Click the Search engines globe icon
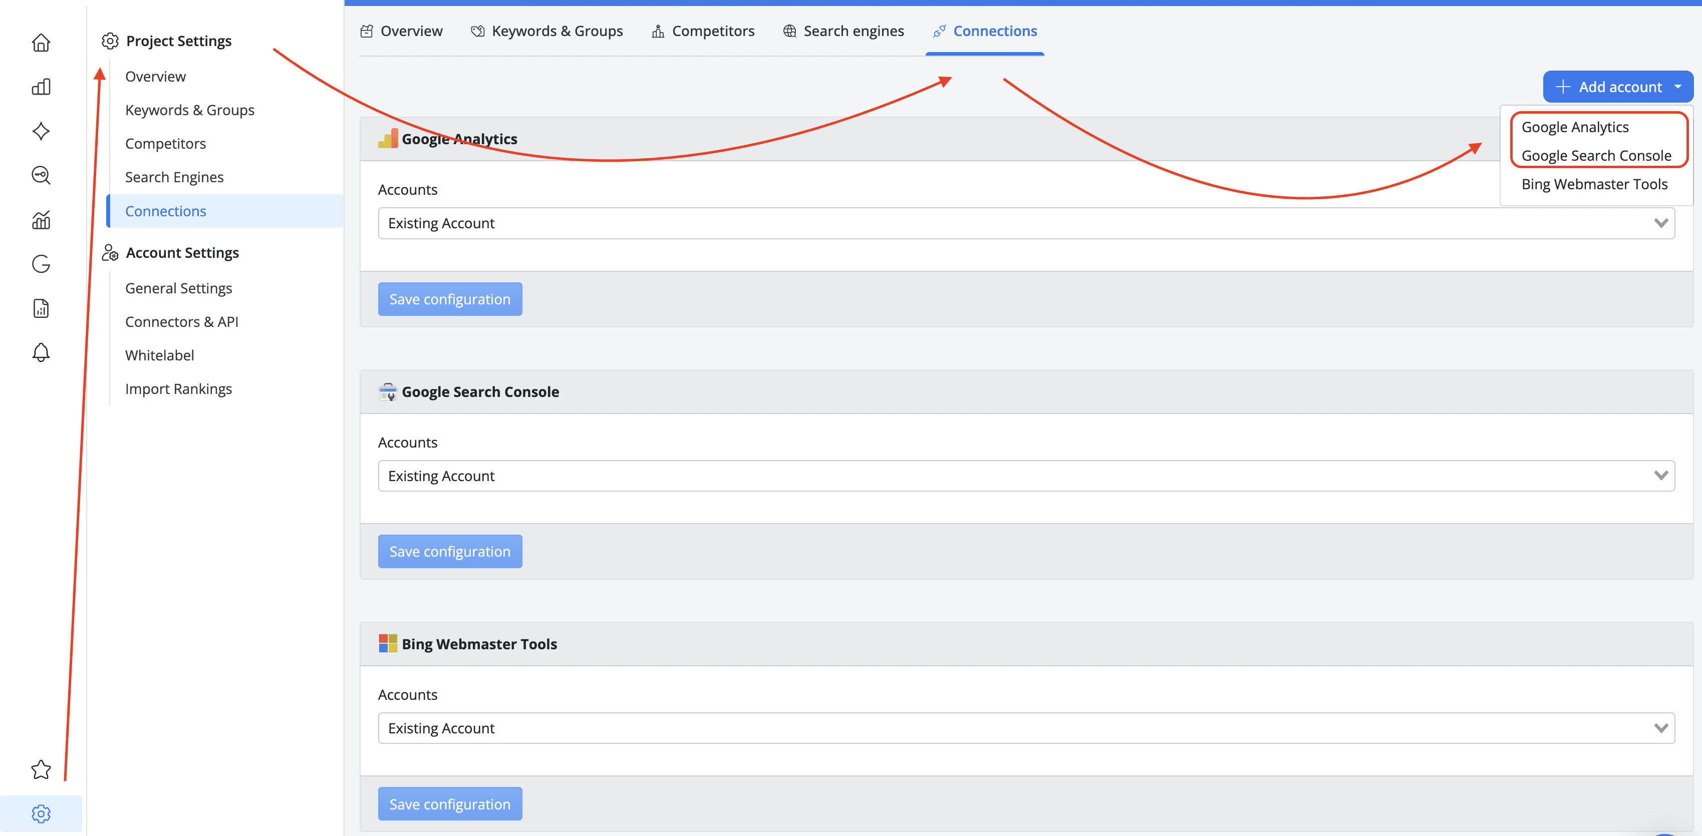The image size is (1702, 836). 789,31
